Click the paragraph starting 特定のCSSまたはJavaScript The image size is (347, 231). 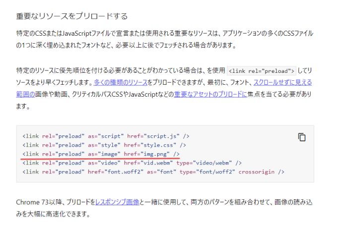point(165,39)
